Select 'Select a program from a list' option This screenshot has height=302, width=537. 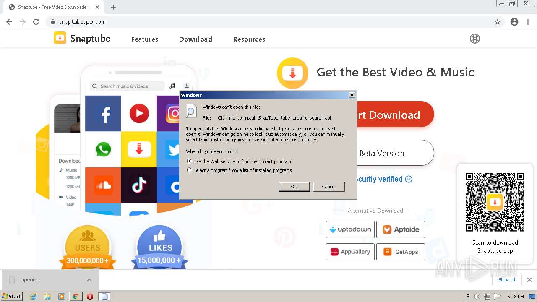[189, 170]
